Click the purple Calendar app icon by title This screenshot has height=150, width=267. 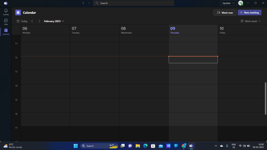point(18,12)
